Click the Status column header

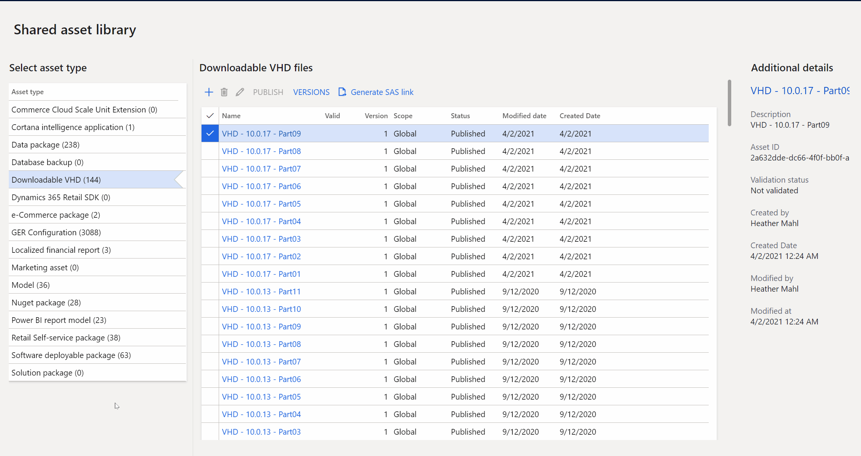pos(460,116)
